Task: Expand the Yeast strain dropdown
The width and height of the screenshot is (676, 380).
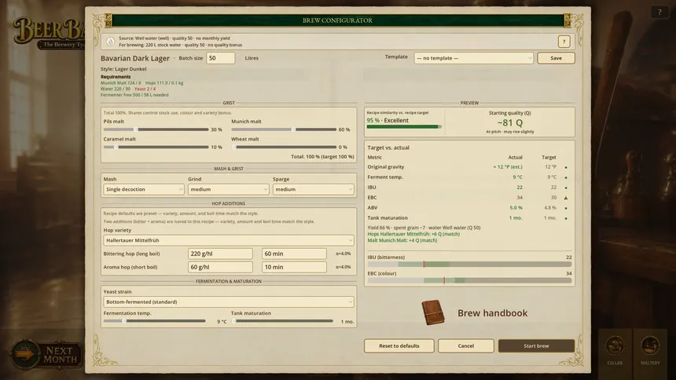Action: (x=229, y=302)
